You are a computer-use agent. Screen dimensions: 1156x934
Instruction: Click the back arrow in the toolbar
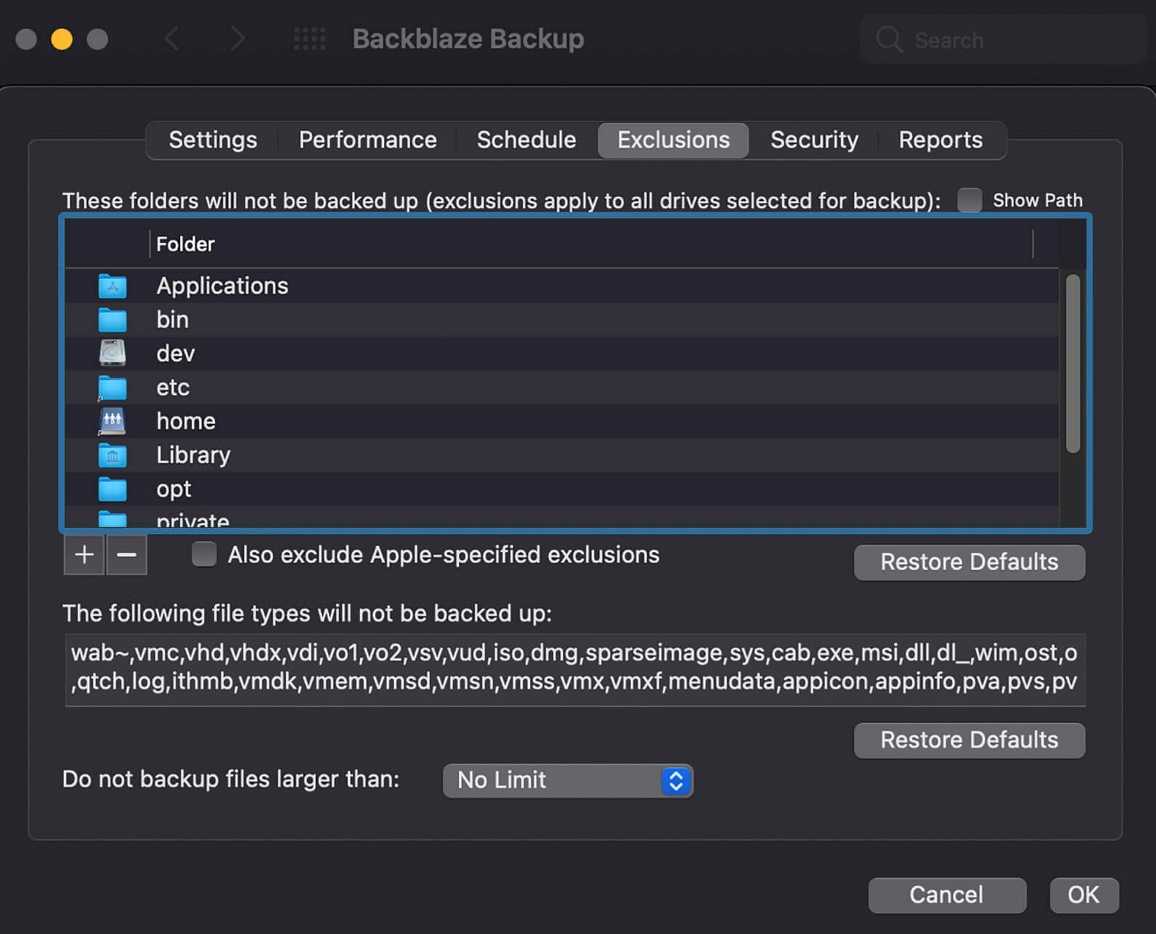coord(172,39)
